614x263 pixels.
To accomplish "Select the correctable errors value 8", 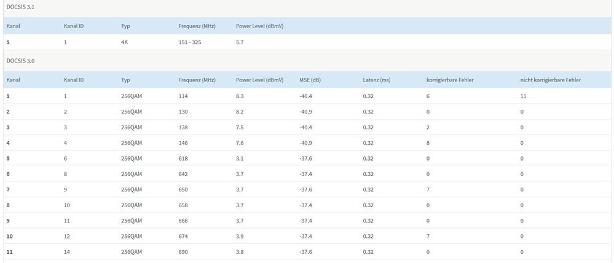I will [428, 143].
